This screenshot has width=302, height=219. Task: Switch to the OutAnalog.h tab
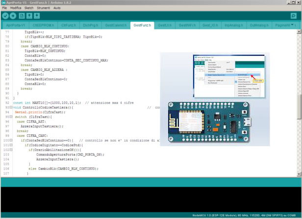coord(259,25)
